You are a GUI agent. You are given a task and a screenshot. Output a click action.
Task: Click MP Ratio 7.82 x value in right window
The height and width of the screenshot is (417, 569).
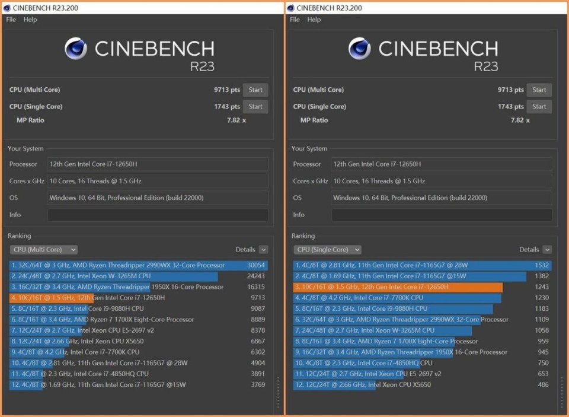tap(520, 120)
